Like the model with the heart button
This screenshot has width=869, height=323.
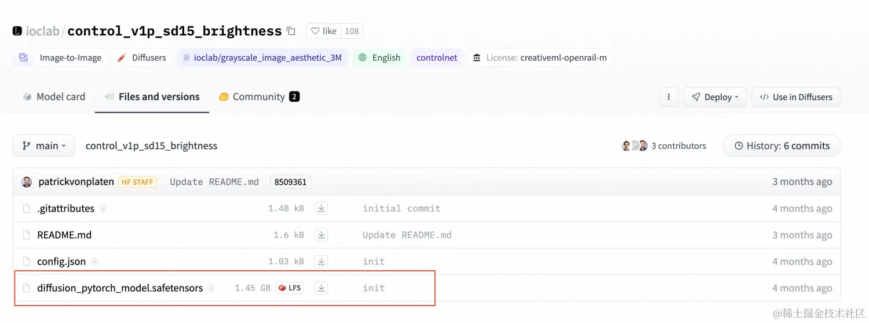[x=323, y=31]
